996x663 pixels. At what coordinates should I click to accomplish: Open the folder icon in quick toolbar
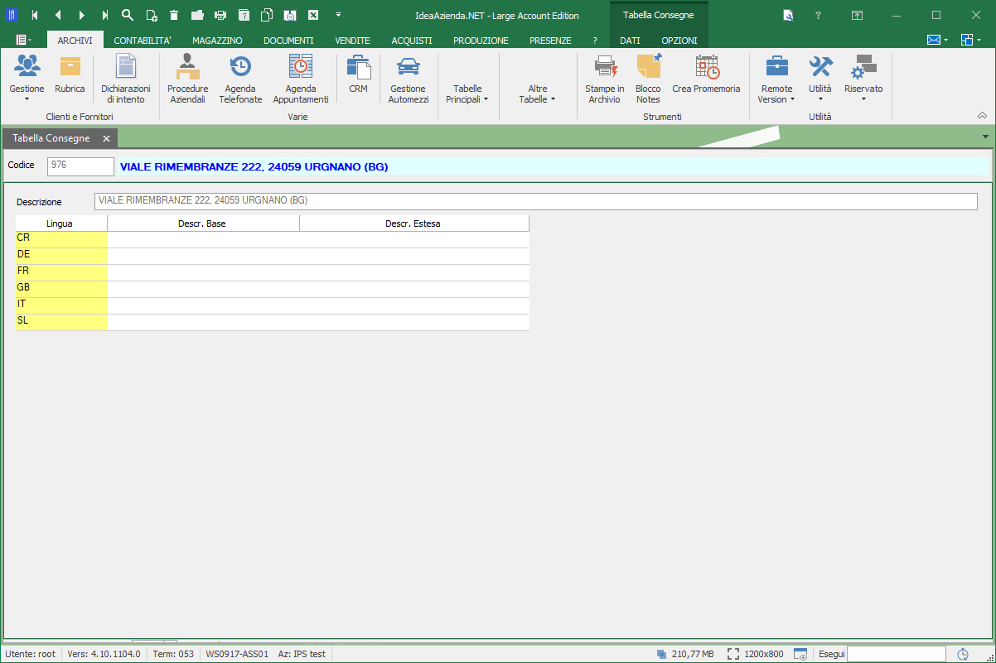[x=197, y=15]
